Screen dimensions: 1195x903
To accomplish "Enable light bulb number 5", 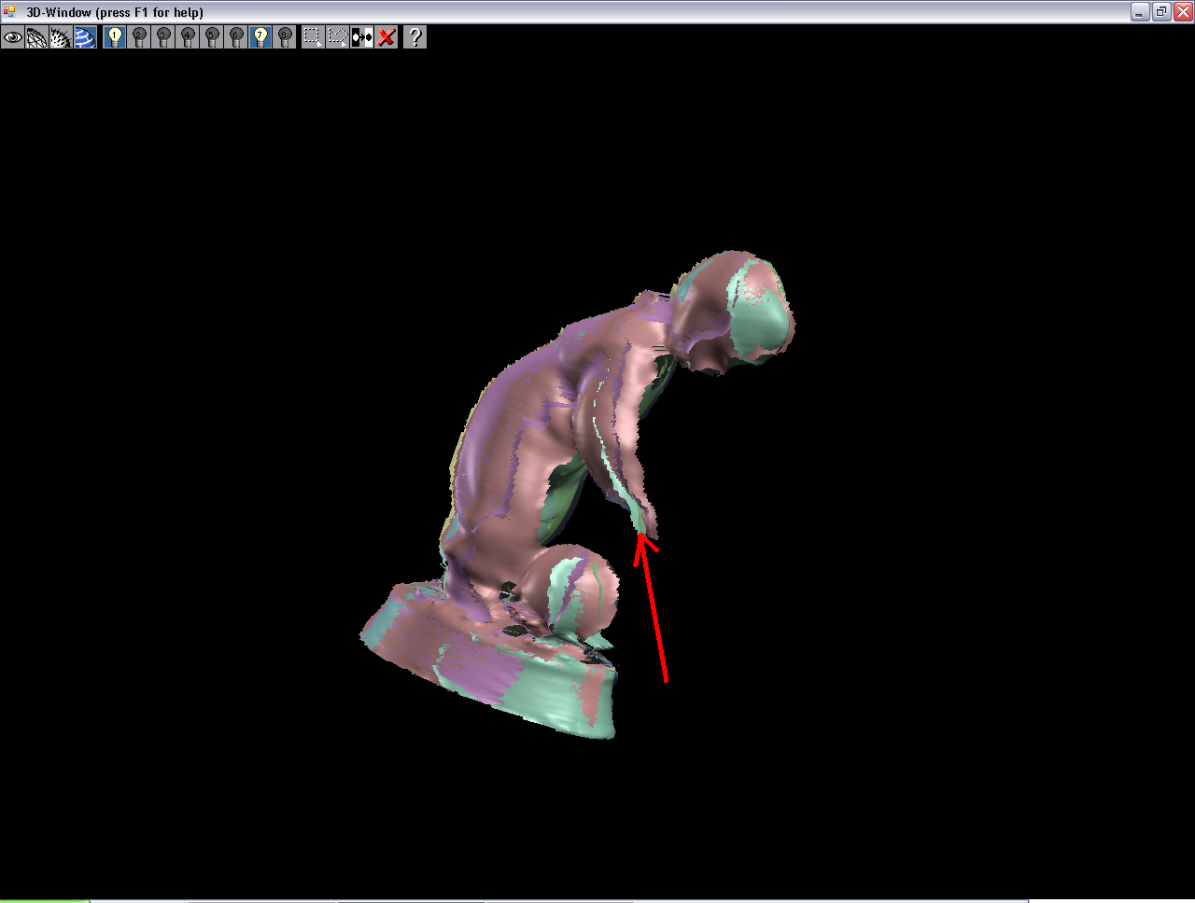I will point(212,37).
